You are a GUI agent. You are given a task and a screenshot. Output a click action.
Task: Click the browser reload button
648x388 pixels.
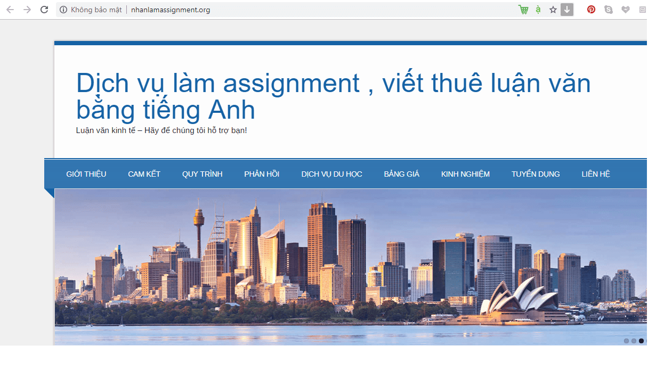pyautogui.click(x=44, y=10)
